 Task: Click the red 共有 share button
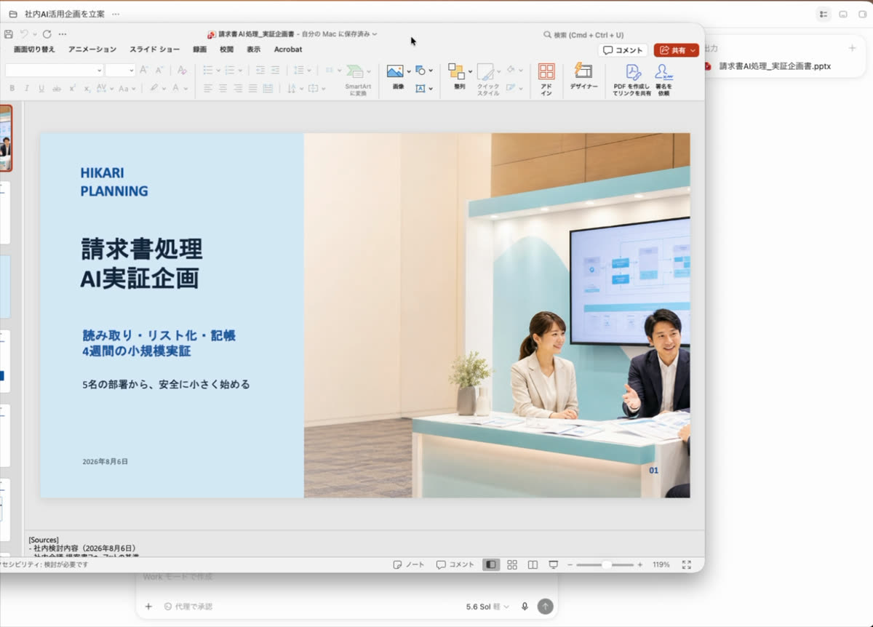pyautogui.click(x=677, y=50)
